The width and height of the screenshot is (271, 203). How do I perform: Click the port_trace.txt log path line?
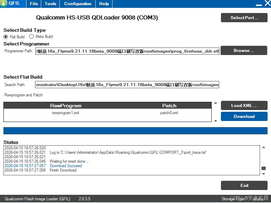(x=105, y=152)
